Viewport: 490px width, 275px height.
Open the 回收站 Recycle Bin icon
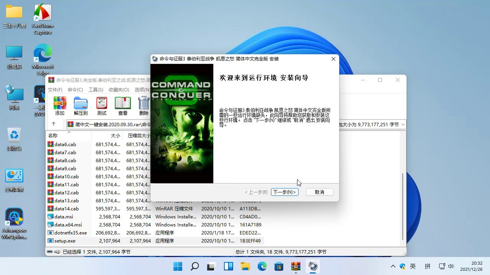tap(14, 139)
